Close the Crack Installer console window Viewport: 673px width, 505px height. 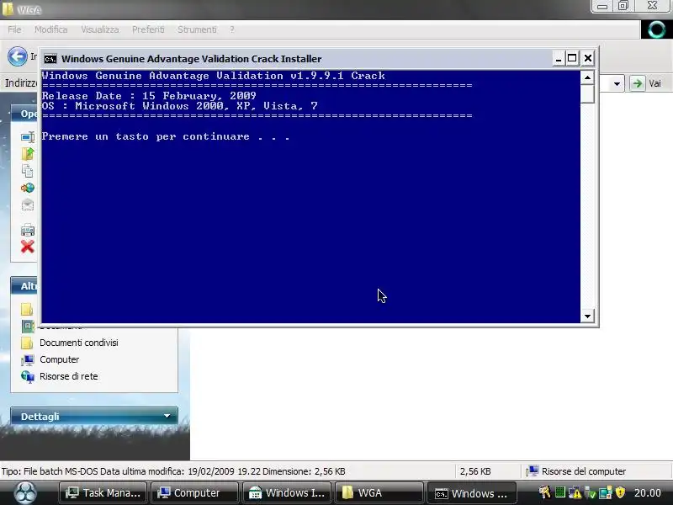pyautogui.click(x=587, y=58)
